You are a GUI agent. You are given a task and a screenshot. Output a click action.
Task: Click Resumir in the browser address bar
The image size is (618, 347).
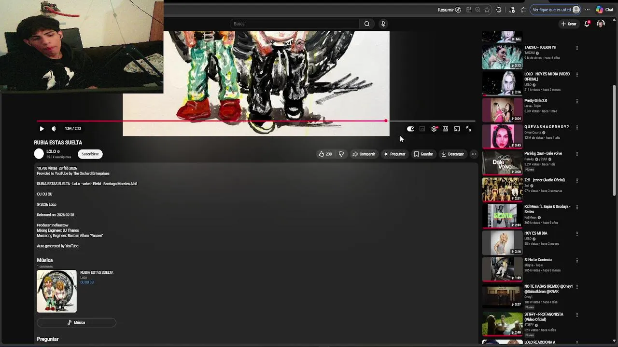(449, 10)
